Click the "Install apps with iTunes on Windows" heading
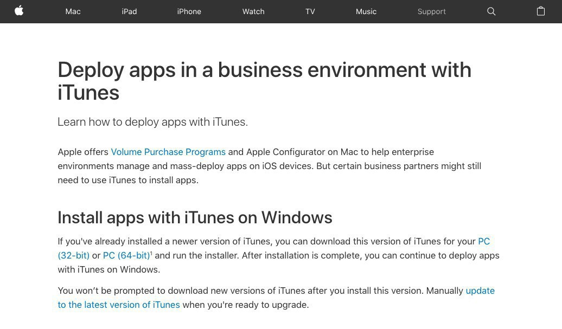This screenshot has height=329, width=562. coord(195,217)
